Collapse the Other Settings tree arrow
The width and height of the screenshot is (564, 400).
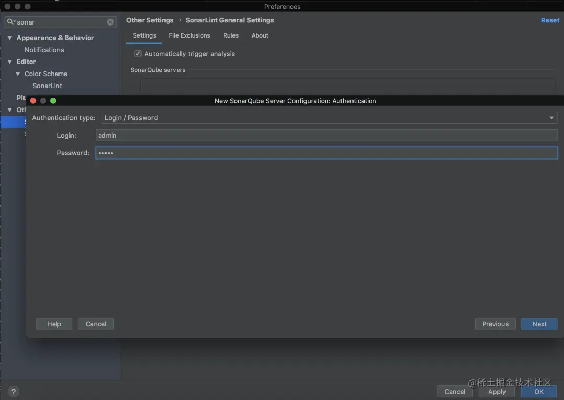10,110
